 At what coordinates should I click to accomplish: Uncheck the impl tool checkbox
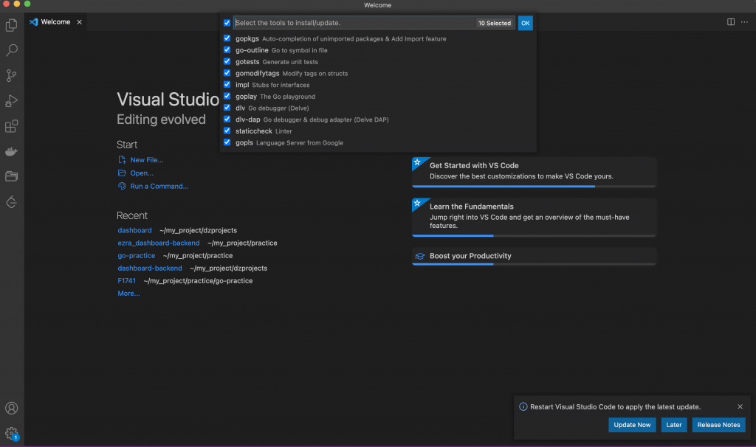pos(227,84)
